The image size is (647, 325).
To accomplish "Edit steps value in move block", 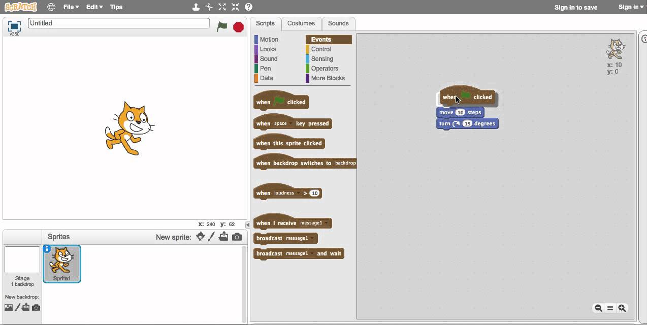I will [x=460, y=112].
